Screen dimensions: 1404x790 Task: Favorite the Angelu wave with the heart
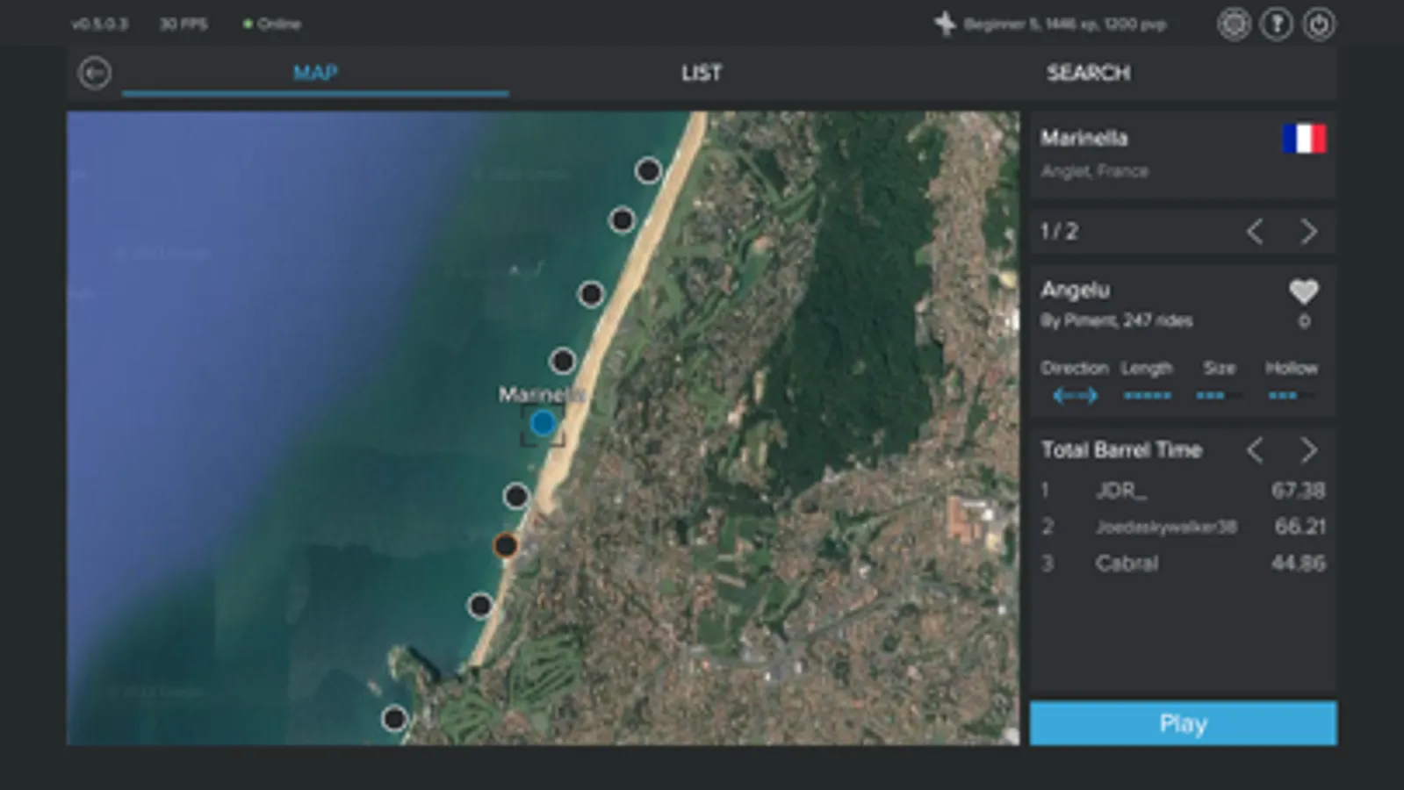[1304, 291]
